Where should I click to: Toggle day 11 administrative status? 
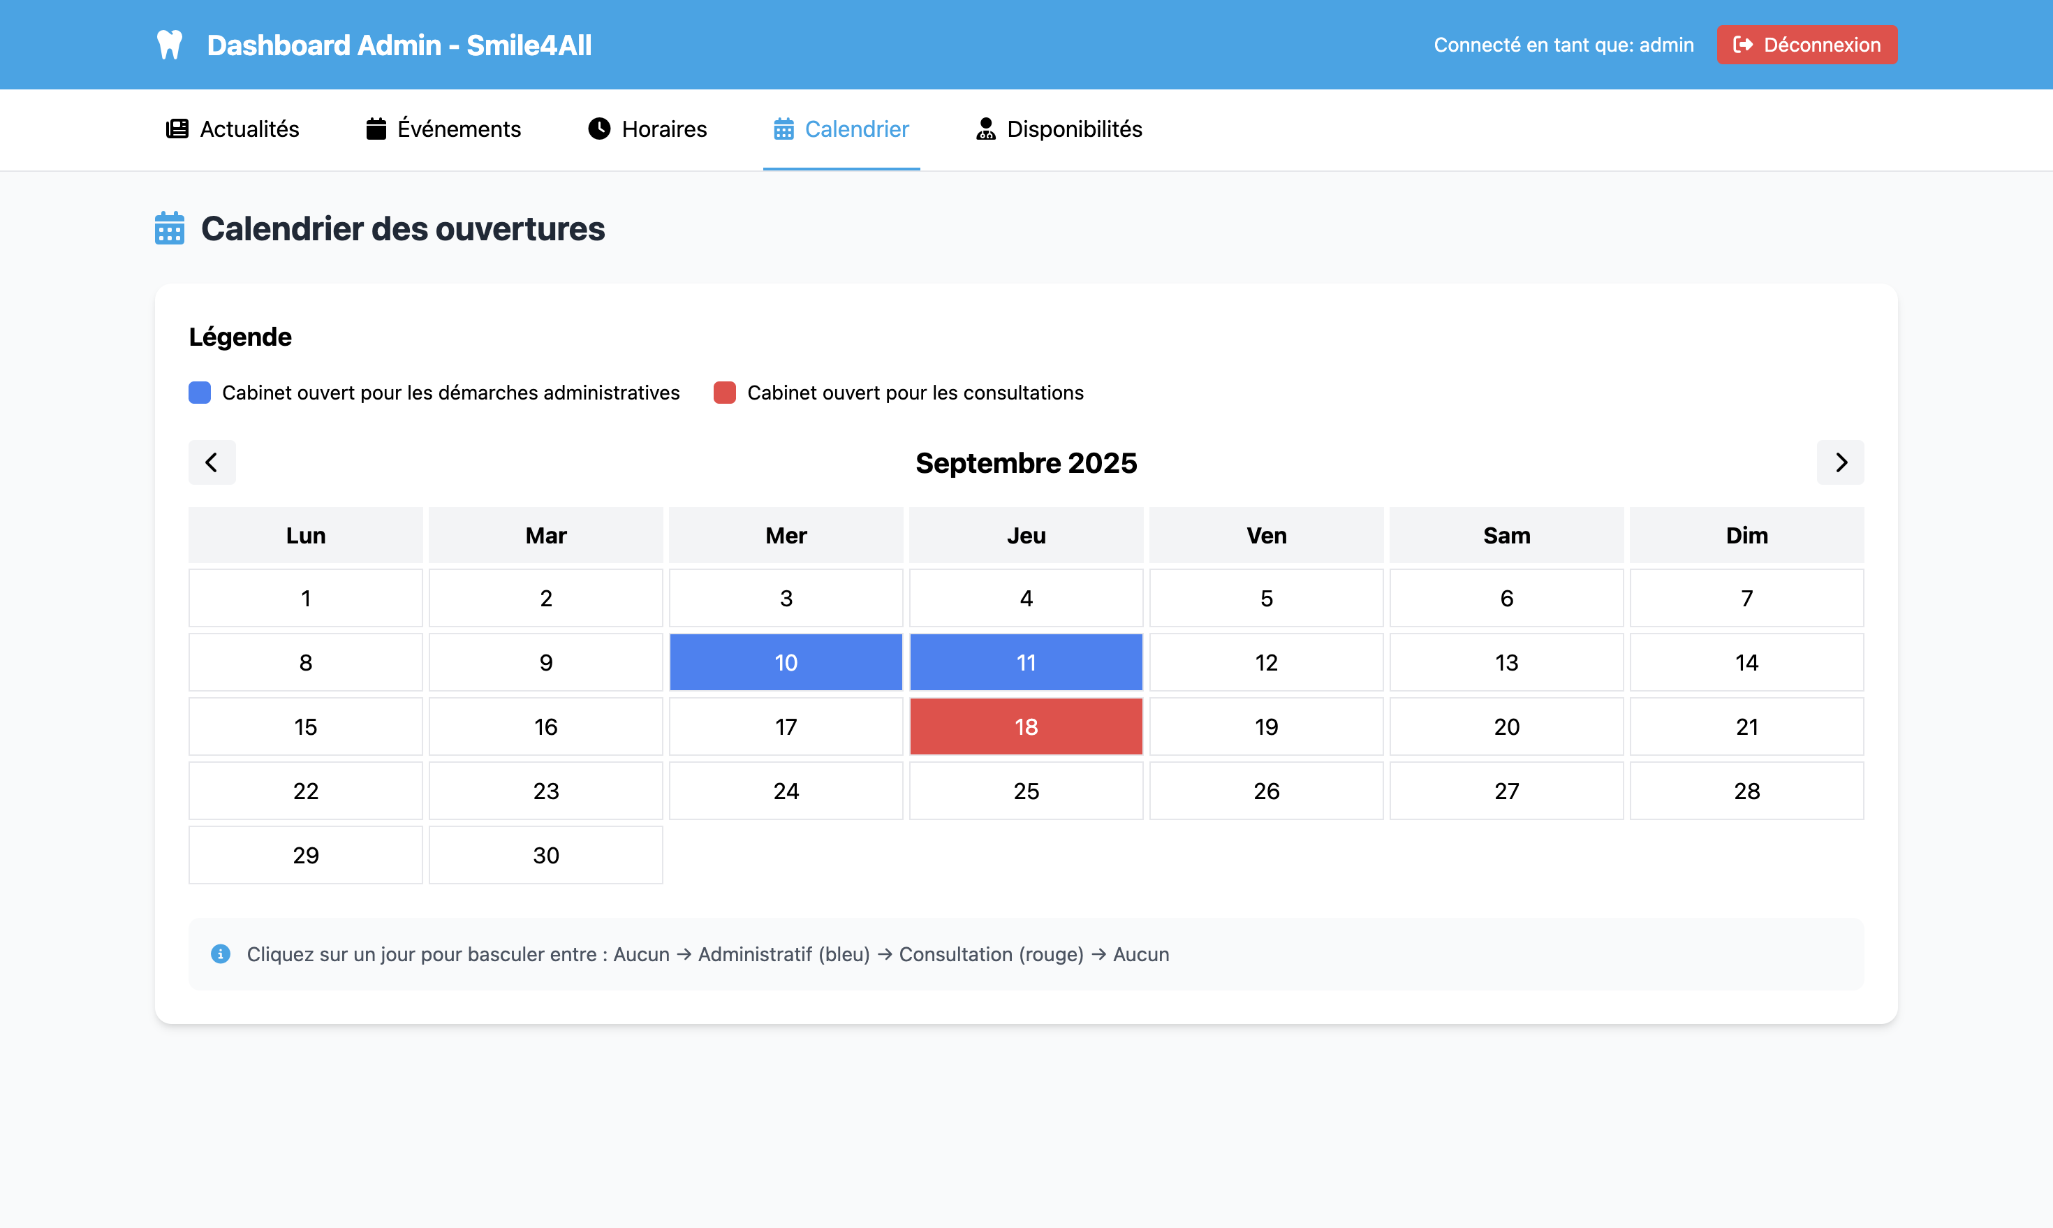tap(1026, 662)
